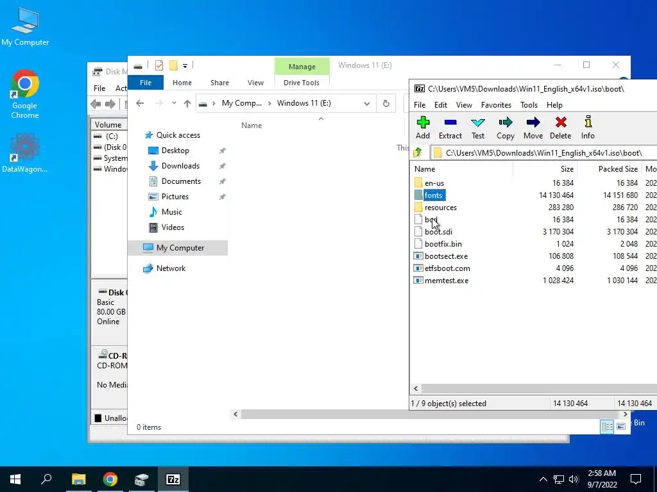Click the 7-Zip horizontal scrollbar
The height and width of the screenshot is (492, 657).
pos(539,389)
